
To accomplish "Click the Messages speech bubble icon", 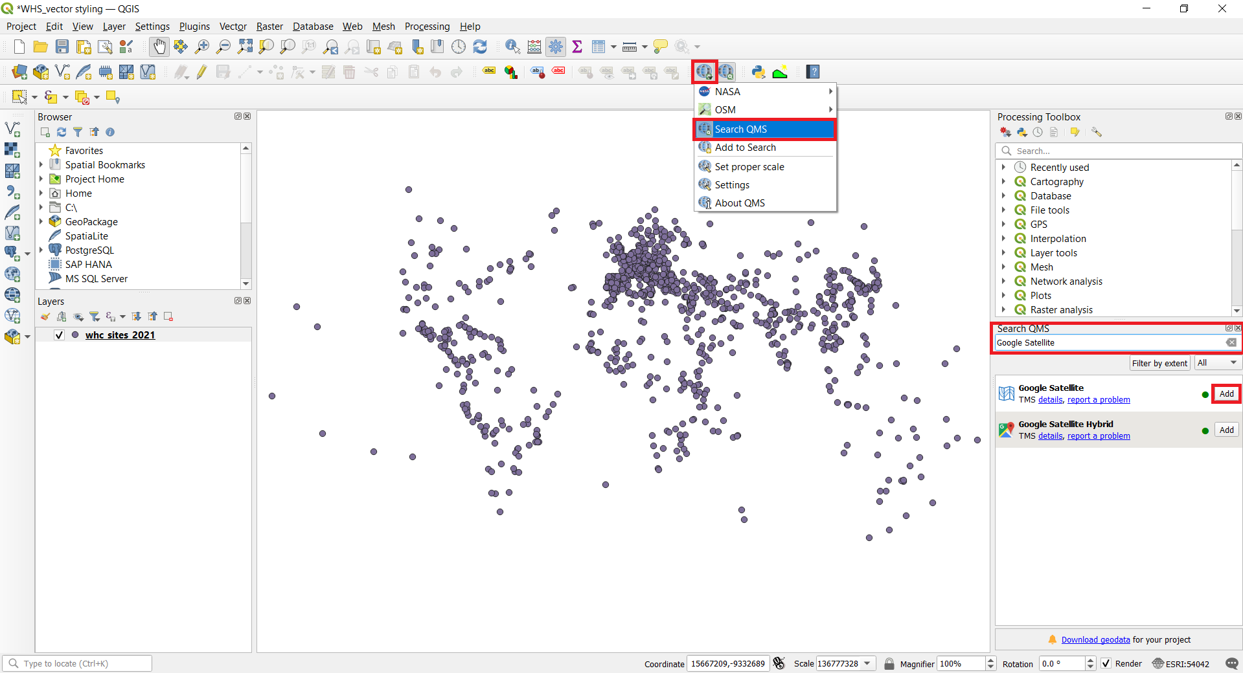I will [x=1232, y=663].
